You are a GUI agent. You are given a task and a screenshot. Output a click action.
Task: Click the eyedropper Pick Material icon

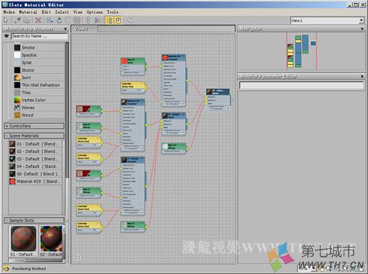tap(17, 20)
